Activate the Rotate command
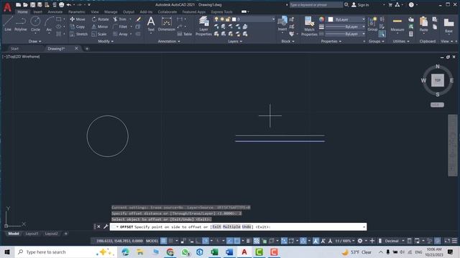The height and width of the screenshot is (258, 460). pyautogui.click(x=100, y=19)
